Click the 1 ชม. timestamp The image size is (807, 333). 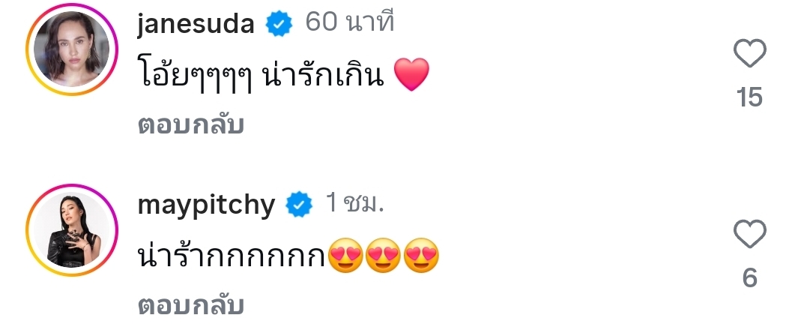(x=354, y=203)
